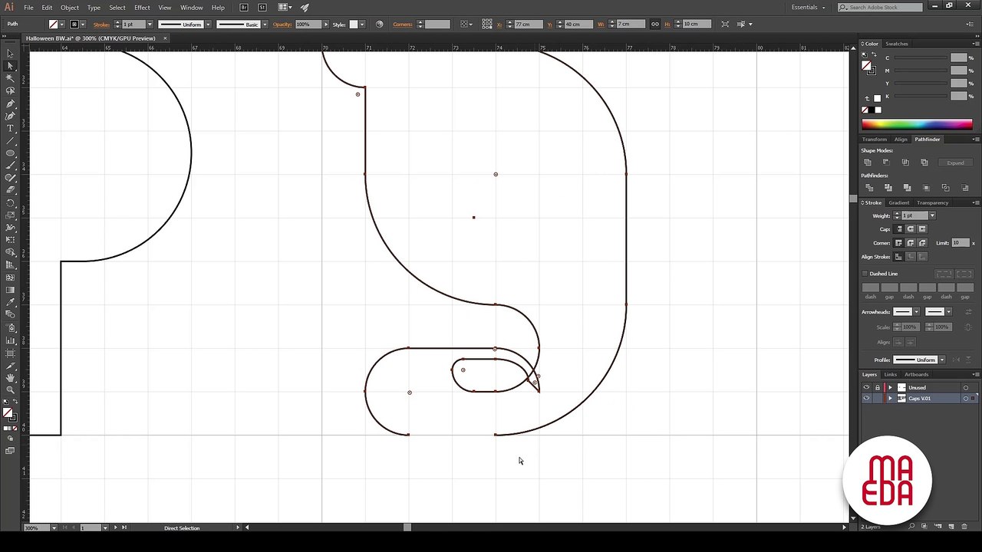This screenshot has height=552, width=982.
Task: Click the constrain width and height link icon
Action: click(654, 24)
